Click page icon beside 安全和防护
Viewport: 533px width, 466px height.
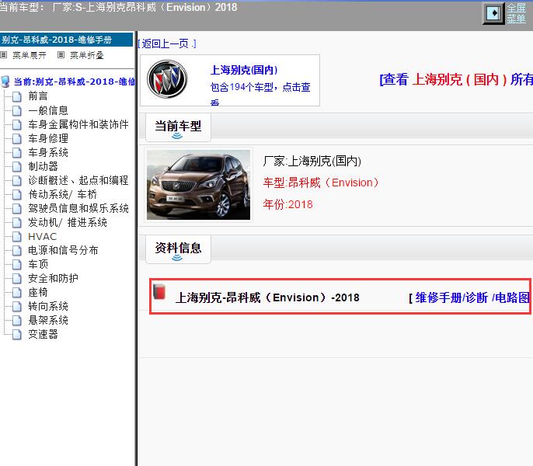point(17,279)
